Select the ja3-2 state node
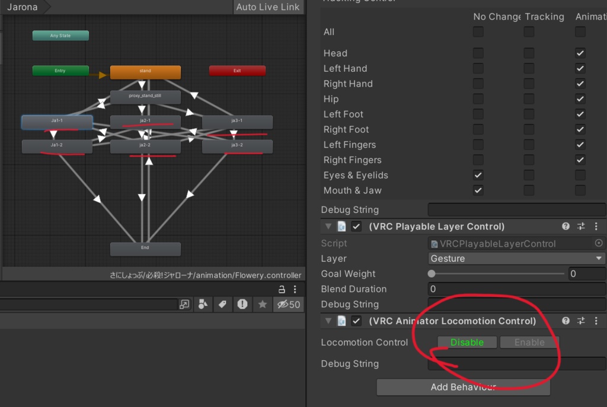The image size is (607, 407). pyautogui.click(x=237, y=147)
